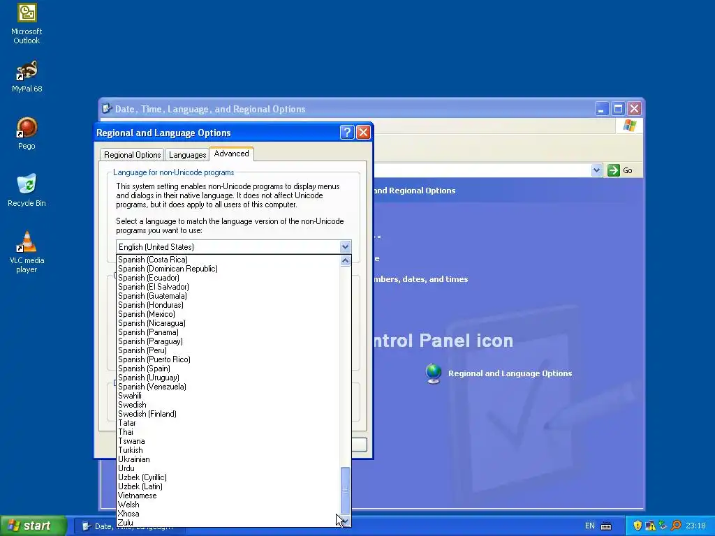Open the Regional and Language Options link
The image size is (715, 536).
510,373
